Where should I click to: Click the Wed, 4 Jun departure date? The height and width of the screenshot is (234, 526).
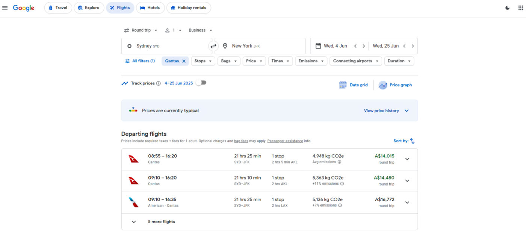point(336,46)
